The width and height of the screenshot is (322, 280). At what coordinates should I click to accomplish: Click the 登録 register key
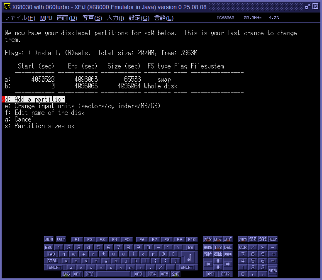point(263,239)
